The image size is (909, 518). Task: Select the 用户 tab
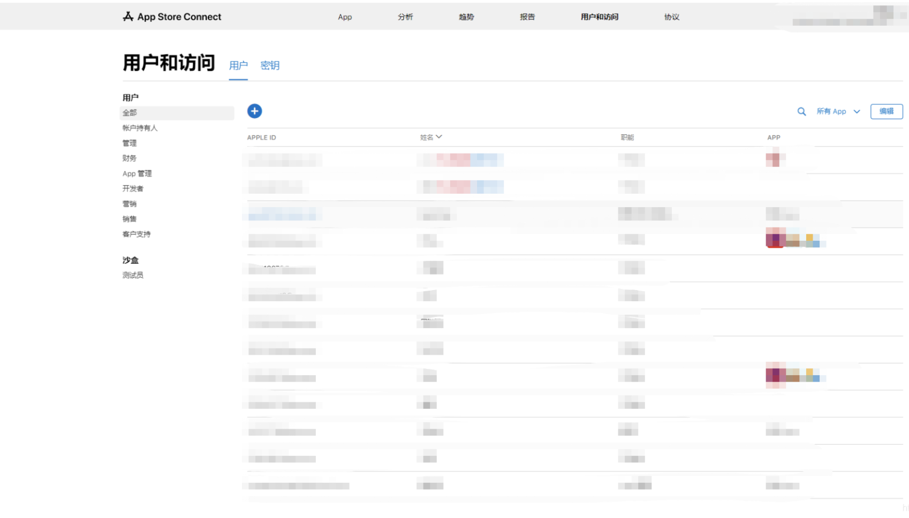tap(238, 66)
